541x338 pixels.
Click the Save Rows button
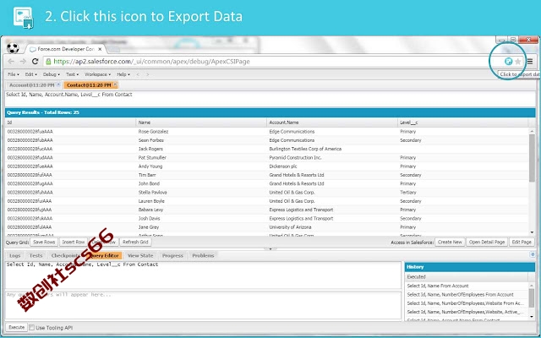coord(44,243)
